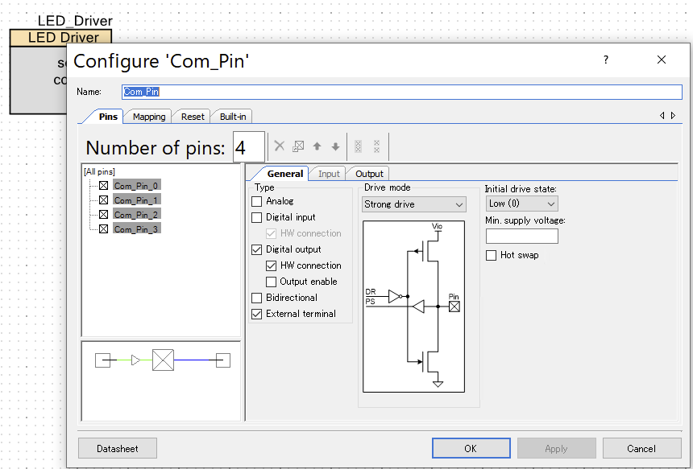Click the unpair pins toolbar icon
This screenshot has width=693, height=469.
(x=376, y=146)
